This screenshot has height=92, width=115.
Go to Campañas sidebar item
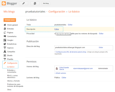point(11,52)
